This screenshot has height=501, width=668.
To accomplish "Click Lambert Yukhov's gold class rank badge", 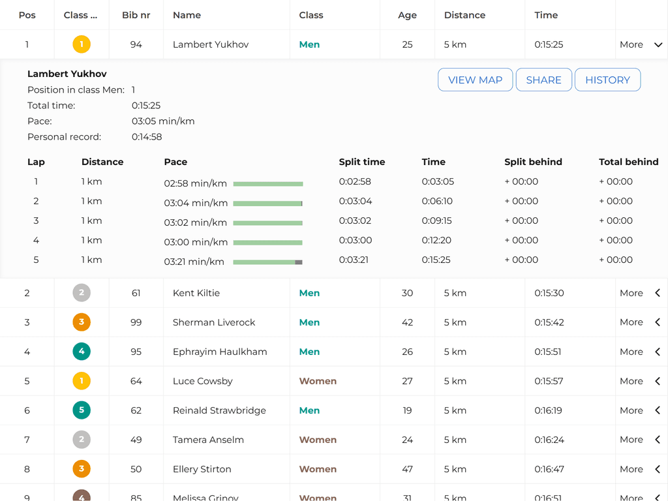I will [x=82, y=44].
